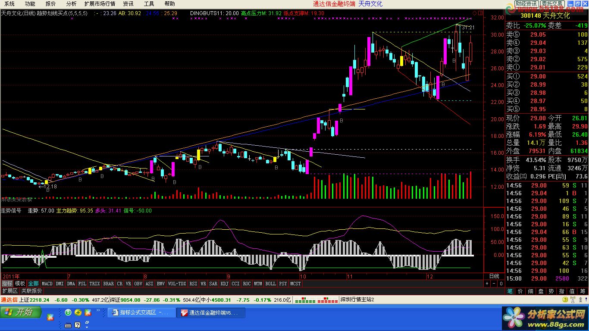Click the 财经资讯 button
The width and height of the screenshot is (589, 331).
coord(526,4)
